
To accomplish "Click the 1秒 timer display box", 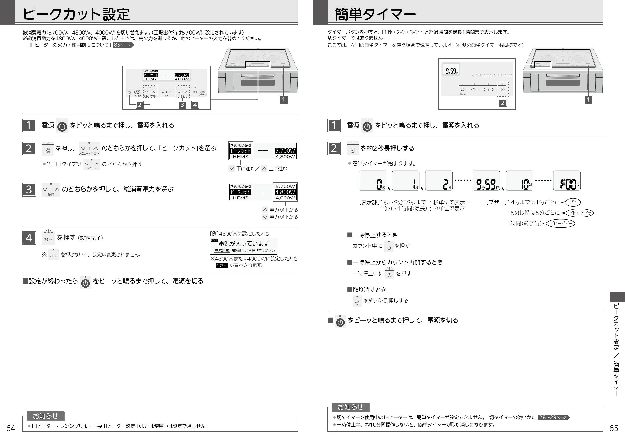I will coord(405,180).
